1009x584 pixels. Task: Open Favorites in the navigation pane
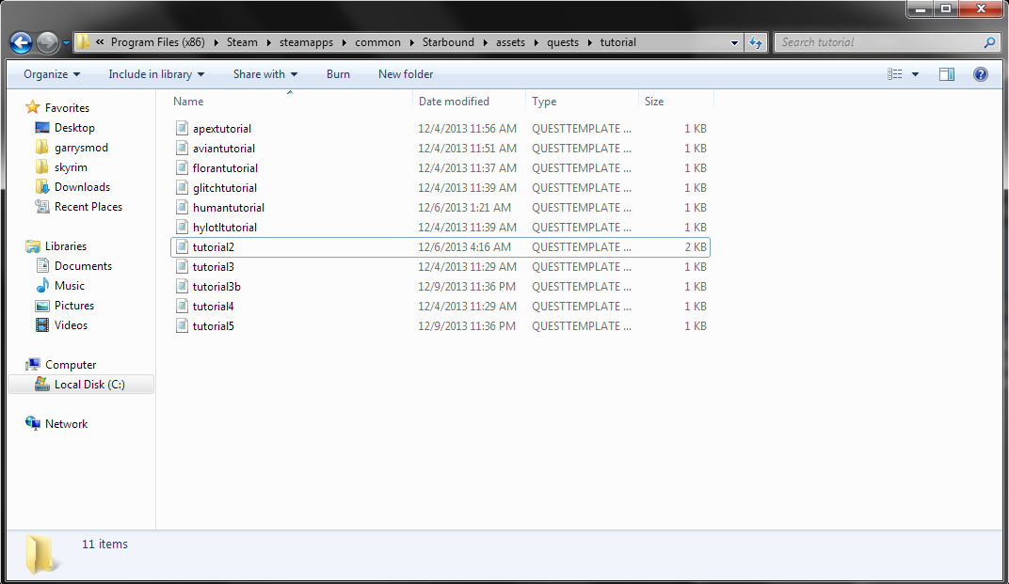67,108
